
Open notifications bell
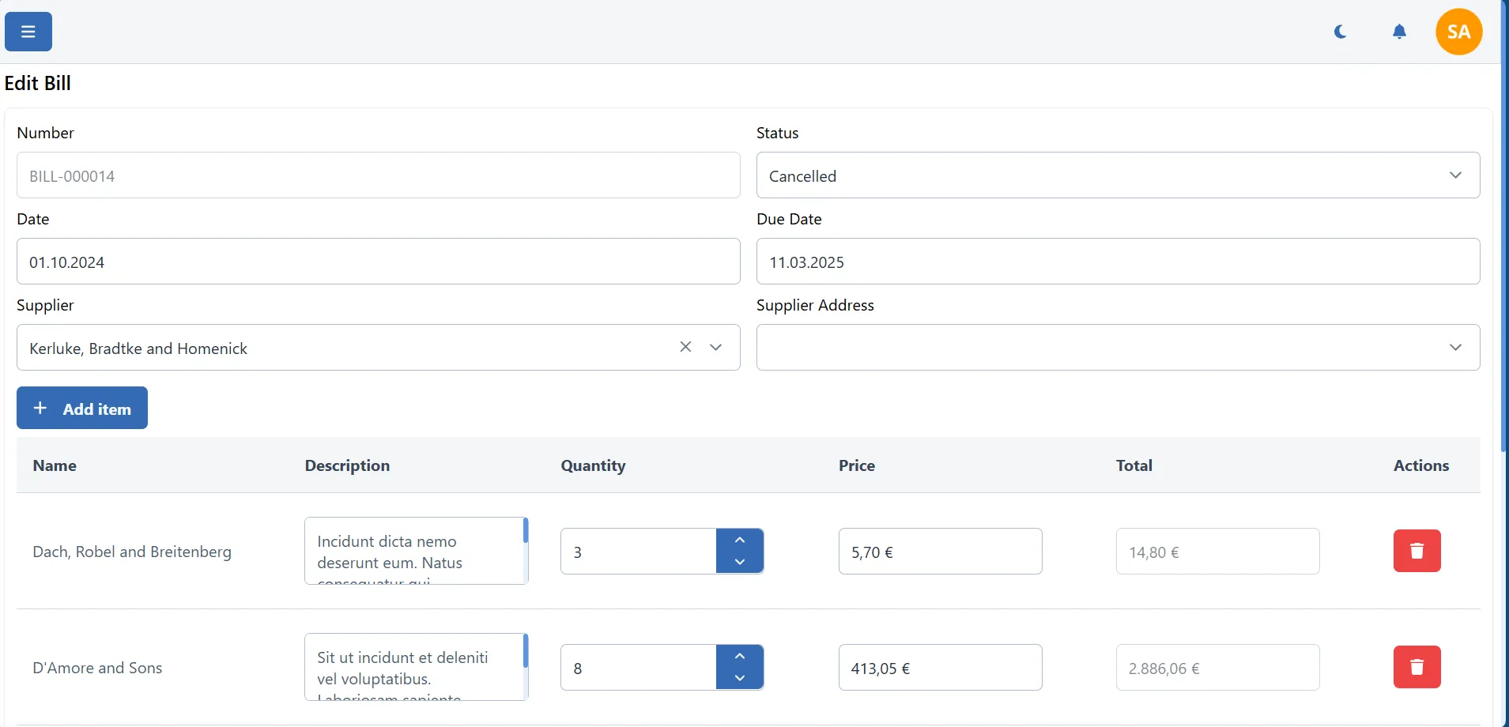(x=1399, y=32)
